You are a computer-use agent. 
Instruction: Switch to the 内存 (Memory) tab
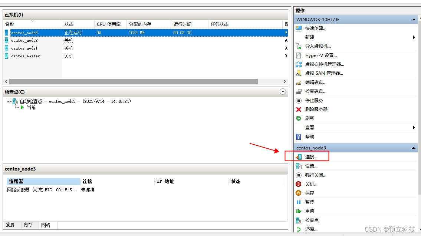click(x=28, y=225)
